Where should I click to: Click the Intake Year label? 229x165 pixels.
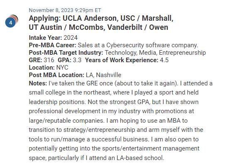click(45, 38)
